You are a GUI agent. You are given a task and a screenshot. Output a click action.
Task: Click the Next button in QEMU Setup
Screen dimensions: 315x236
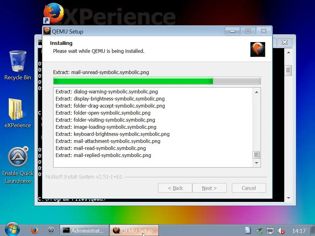[x=209, y=188]
